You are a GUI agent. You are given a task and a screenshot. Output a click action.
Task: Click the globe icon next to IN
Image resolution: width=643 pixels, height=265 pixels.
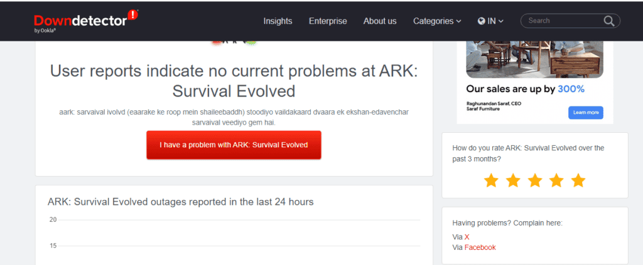click(x=482, y=21)
